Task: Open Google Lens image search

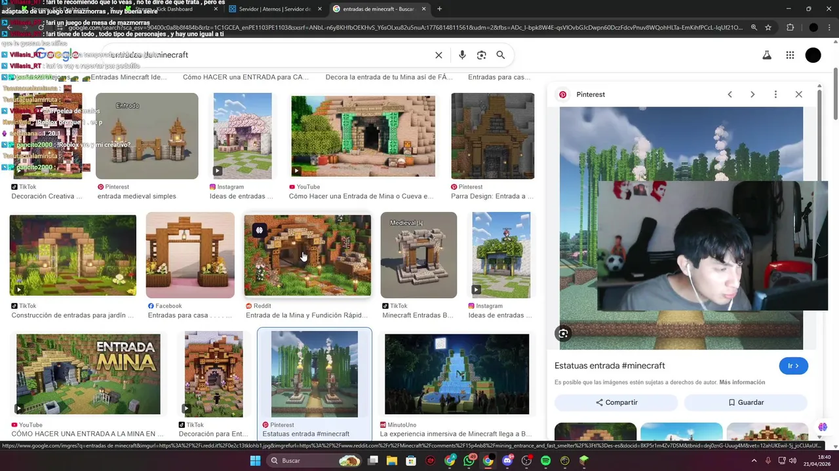Action: tap(481, 55)
